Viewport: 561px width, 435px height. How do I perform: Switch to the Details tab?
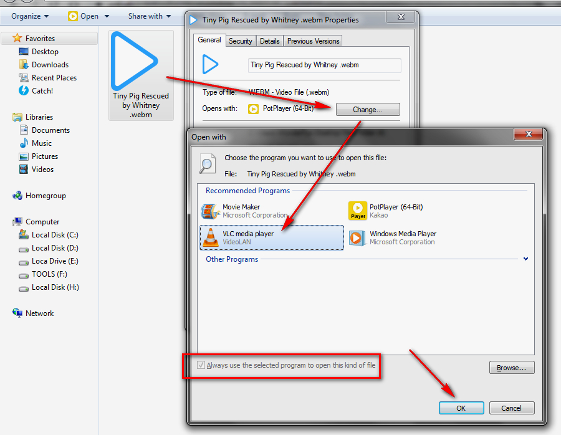point(269,41)
